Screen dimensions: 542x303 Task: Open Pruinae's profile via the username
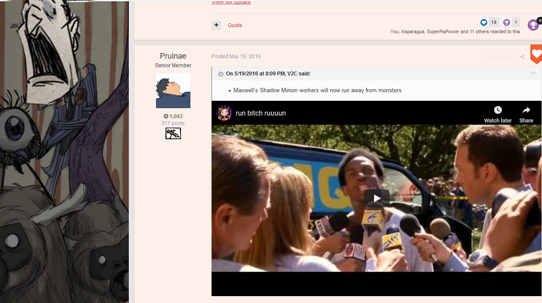pos(173,56)
